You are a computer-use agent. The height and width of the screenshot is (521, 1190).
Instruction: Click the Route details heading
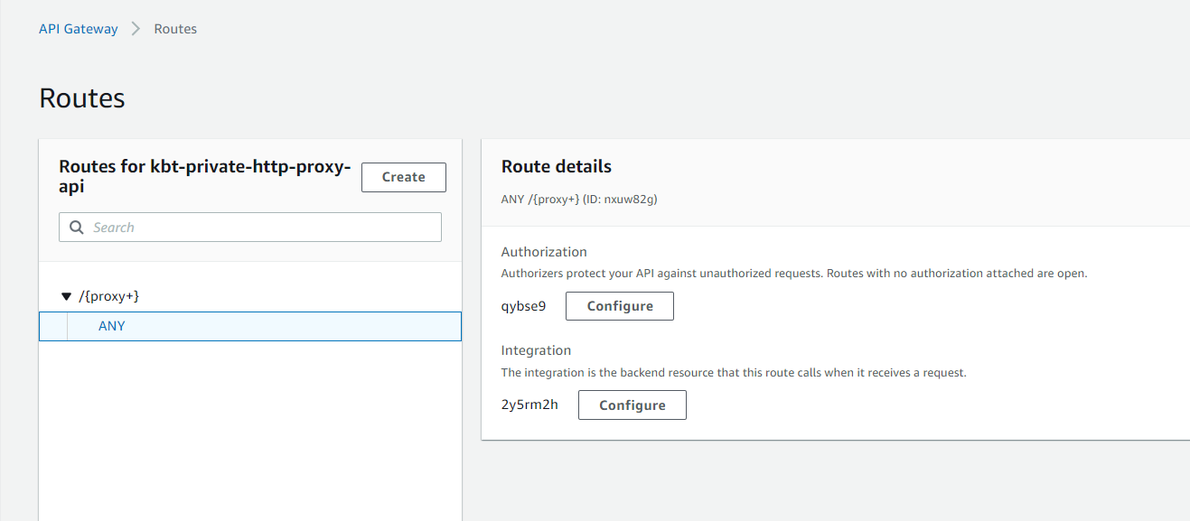(557, 166)
